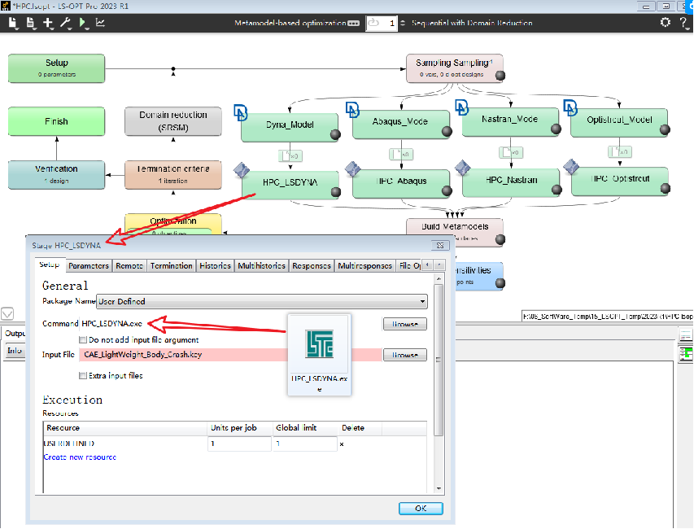Open the wrench tools toolbar icon
Screen dimensions: 694x529
(66, 23)
